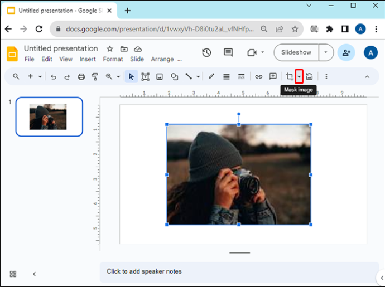The width and height of the screenshot is (385, 287).
Task: Start the Slideshow
Action: pos(296,52)
